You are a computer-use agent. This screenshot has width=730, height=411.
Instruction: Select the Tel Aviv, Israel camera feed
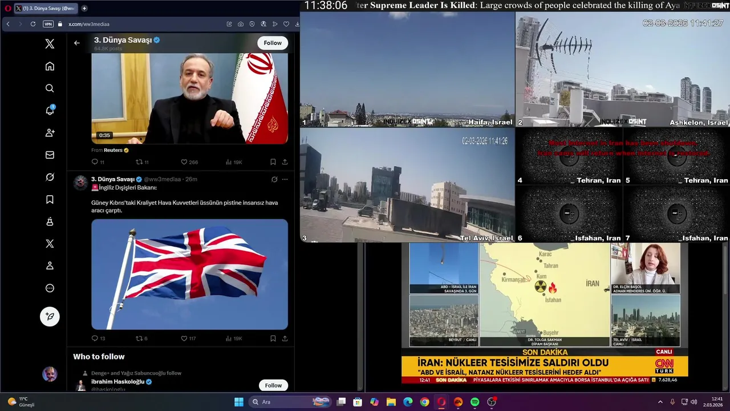[x=407, y=185]
